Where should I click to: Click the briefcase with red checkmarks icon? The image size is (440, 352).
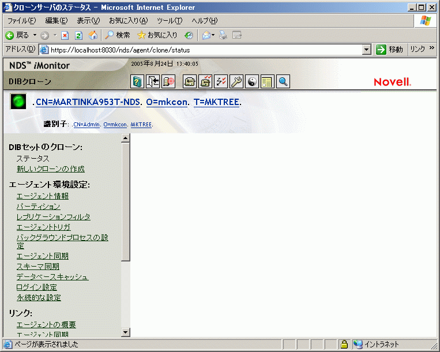205,82
